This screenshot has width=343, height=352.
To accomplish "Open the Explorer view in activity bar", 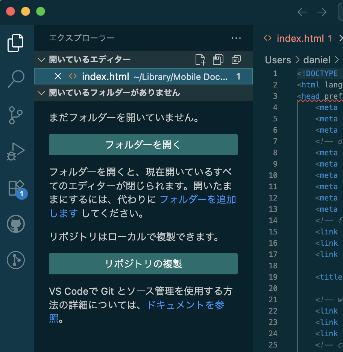I will tap(16, 43).
